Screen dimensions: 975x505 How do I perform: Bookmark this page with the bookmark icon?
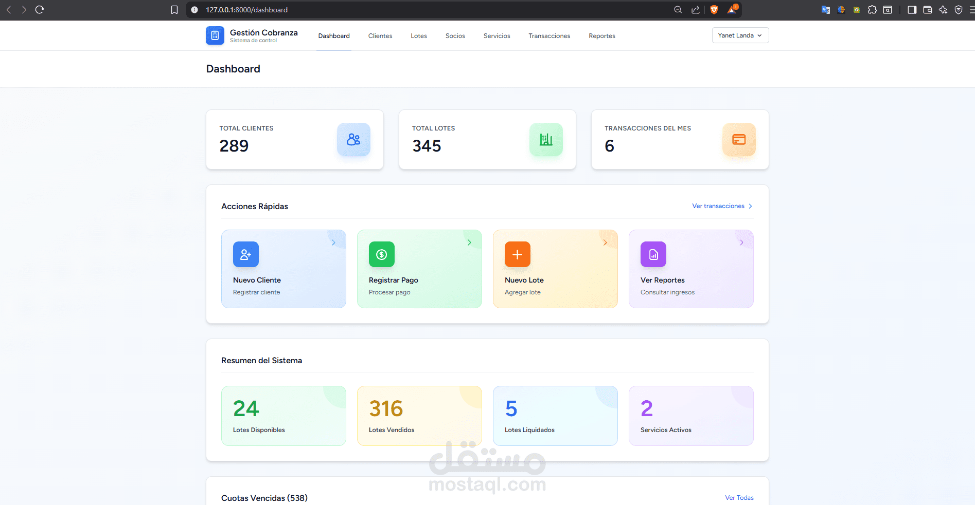174,10
